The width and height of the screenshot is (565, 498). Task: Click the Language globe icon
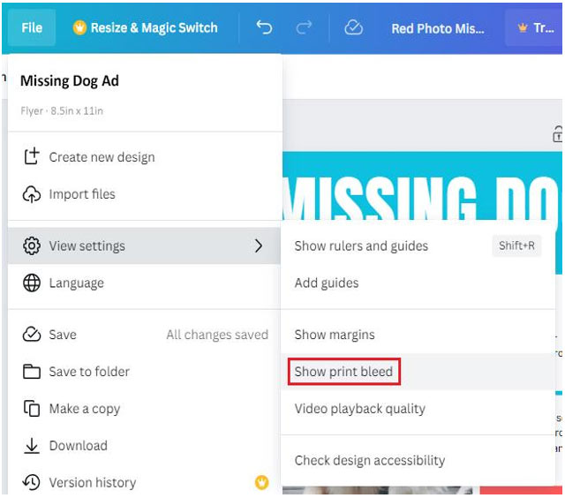pos(32,283)
